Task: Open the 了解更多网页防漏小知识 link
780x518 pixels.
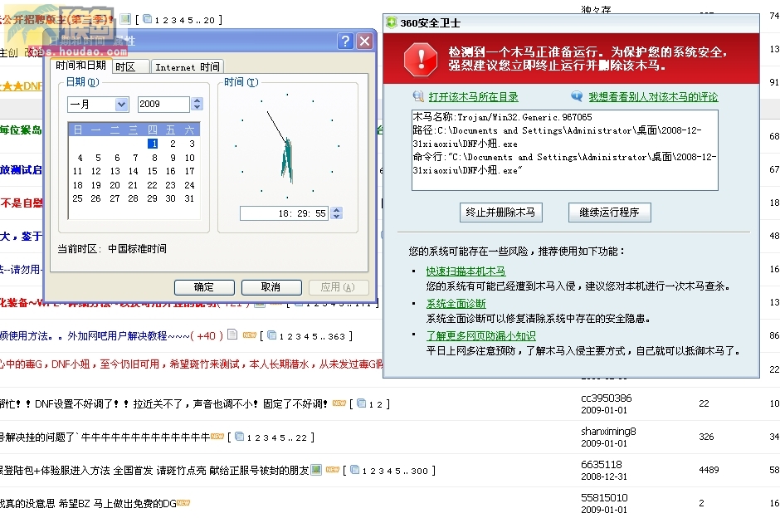Action: (x=480, y=336)
